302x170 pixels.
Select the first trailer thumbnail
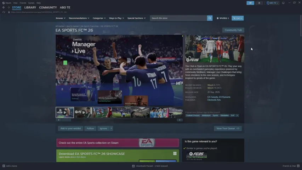tap(65, 112)
